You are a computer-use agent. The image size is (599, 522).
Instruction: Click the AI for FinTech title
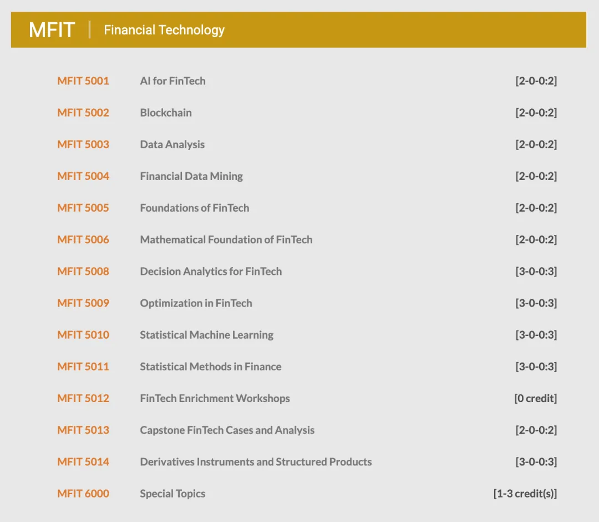pyautogui.click(x=172, y=81)
